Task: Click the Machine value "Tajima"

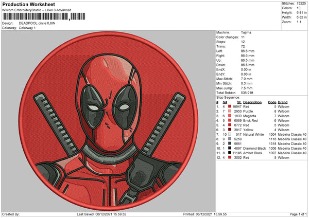Action: (x=246, y=32)
